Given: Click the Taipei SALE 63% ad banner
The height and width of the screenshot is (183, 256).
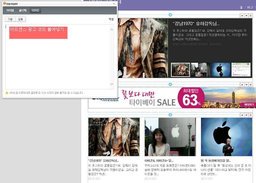Looking at the screenshot, I should coord(171,98).
